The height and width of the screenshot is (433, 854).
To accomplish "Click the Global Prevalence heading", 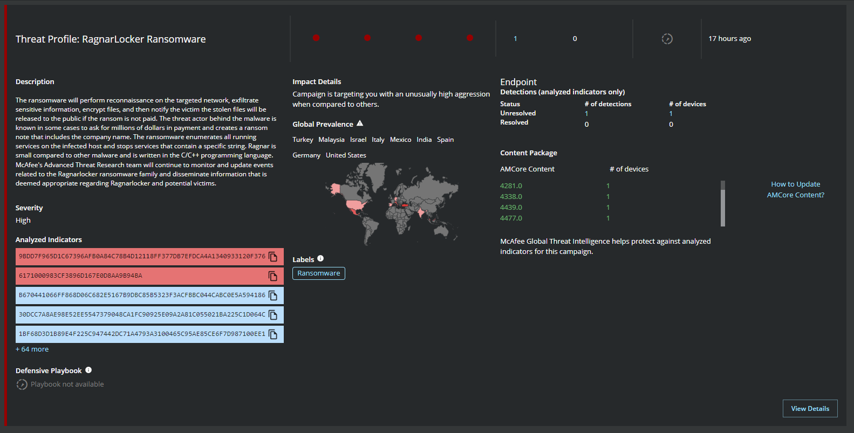I will click(x=323, y=125).
